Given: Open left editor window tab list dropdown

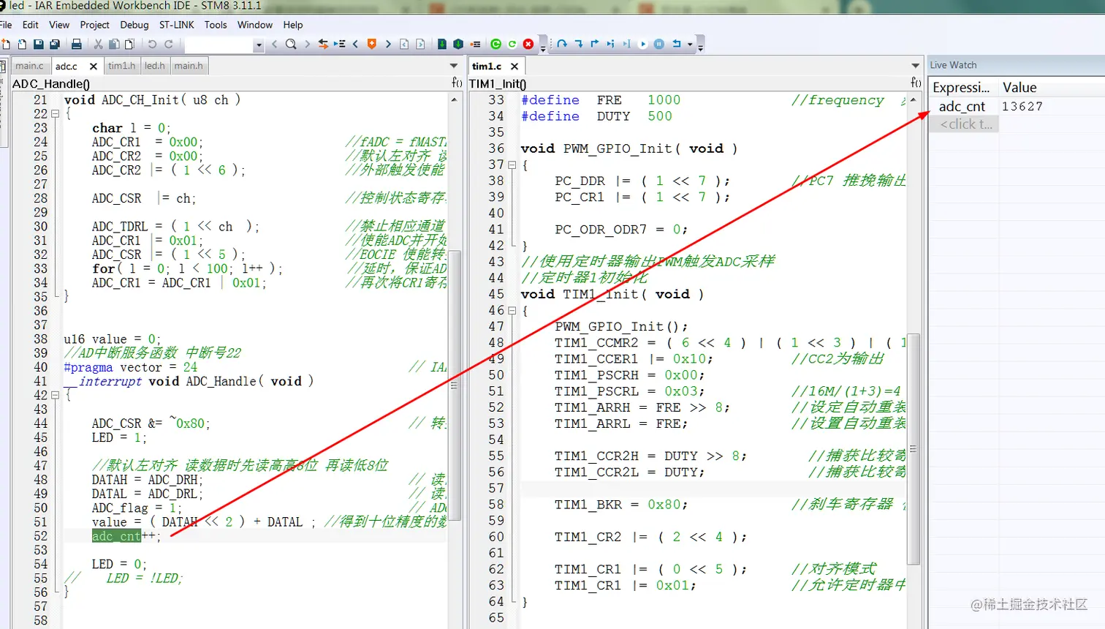Looking at the screenshot, I should point(454,66).
